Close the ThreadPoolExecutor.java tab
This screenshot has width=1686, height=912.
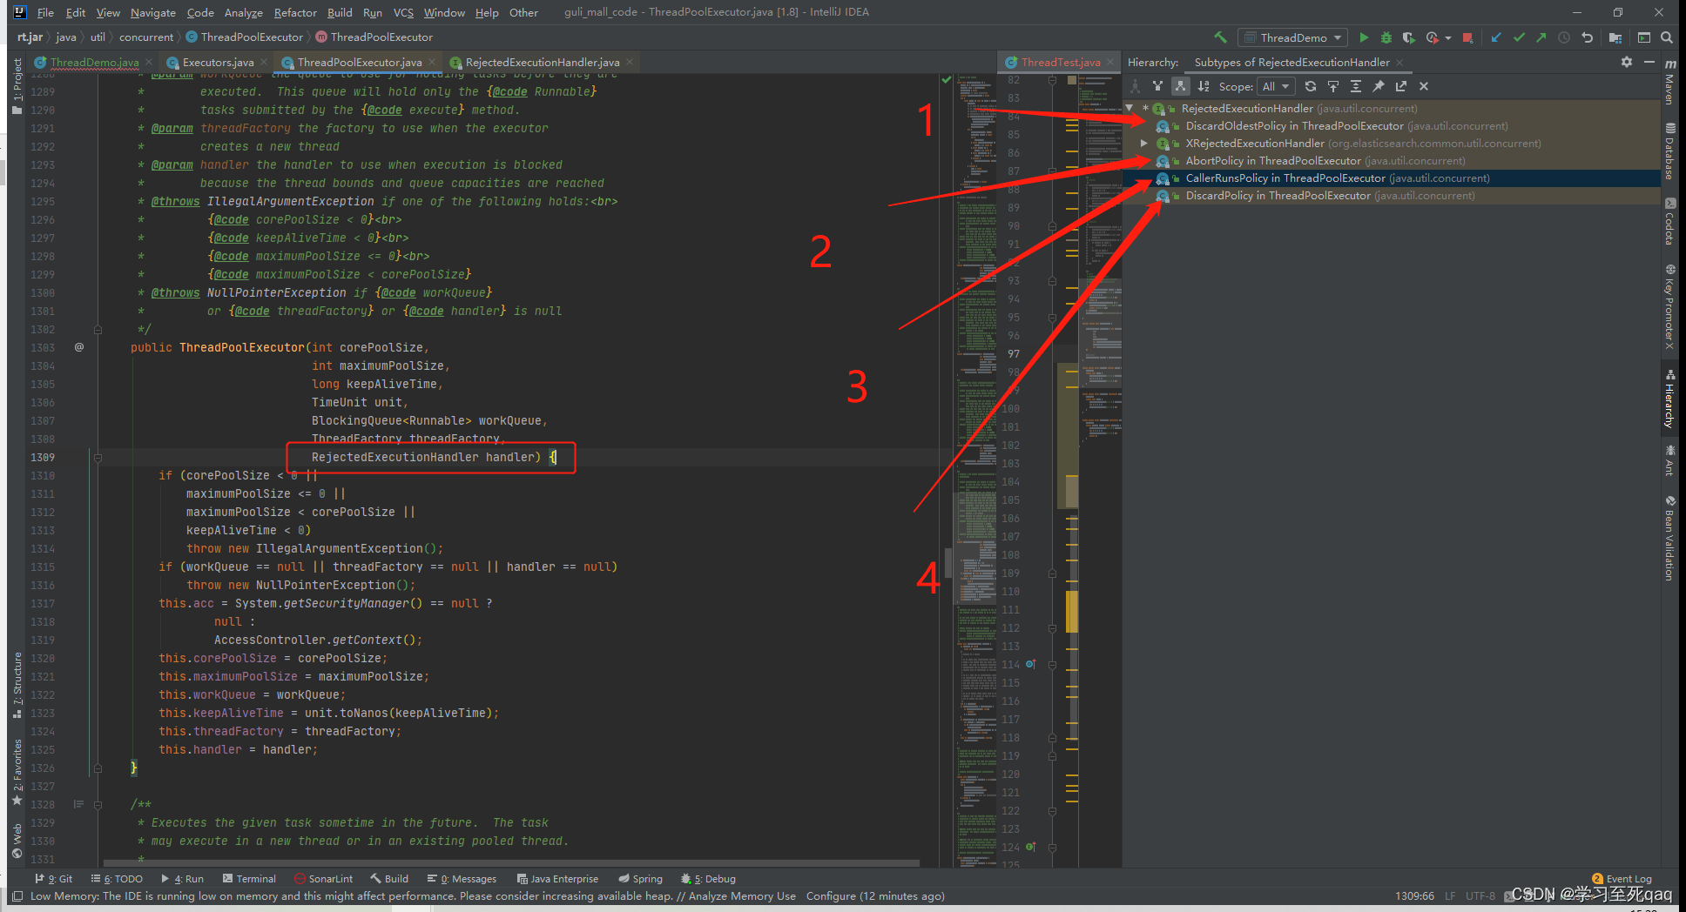point(434,62)
